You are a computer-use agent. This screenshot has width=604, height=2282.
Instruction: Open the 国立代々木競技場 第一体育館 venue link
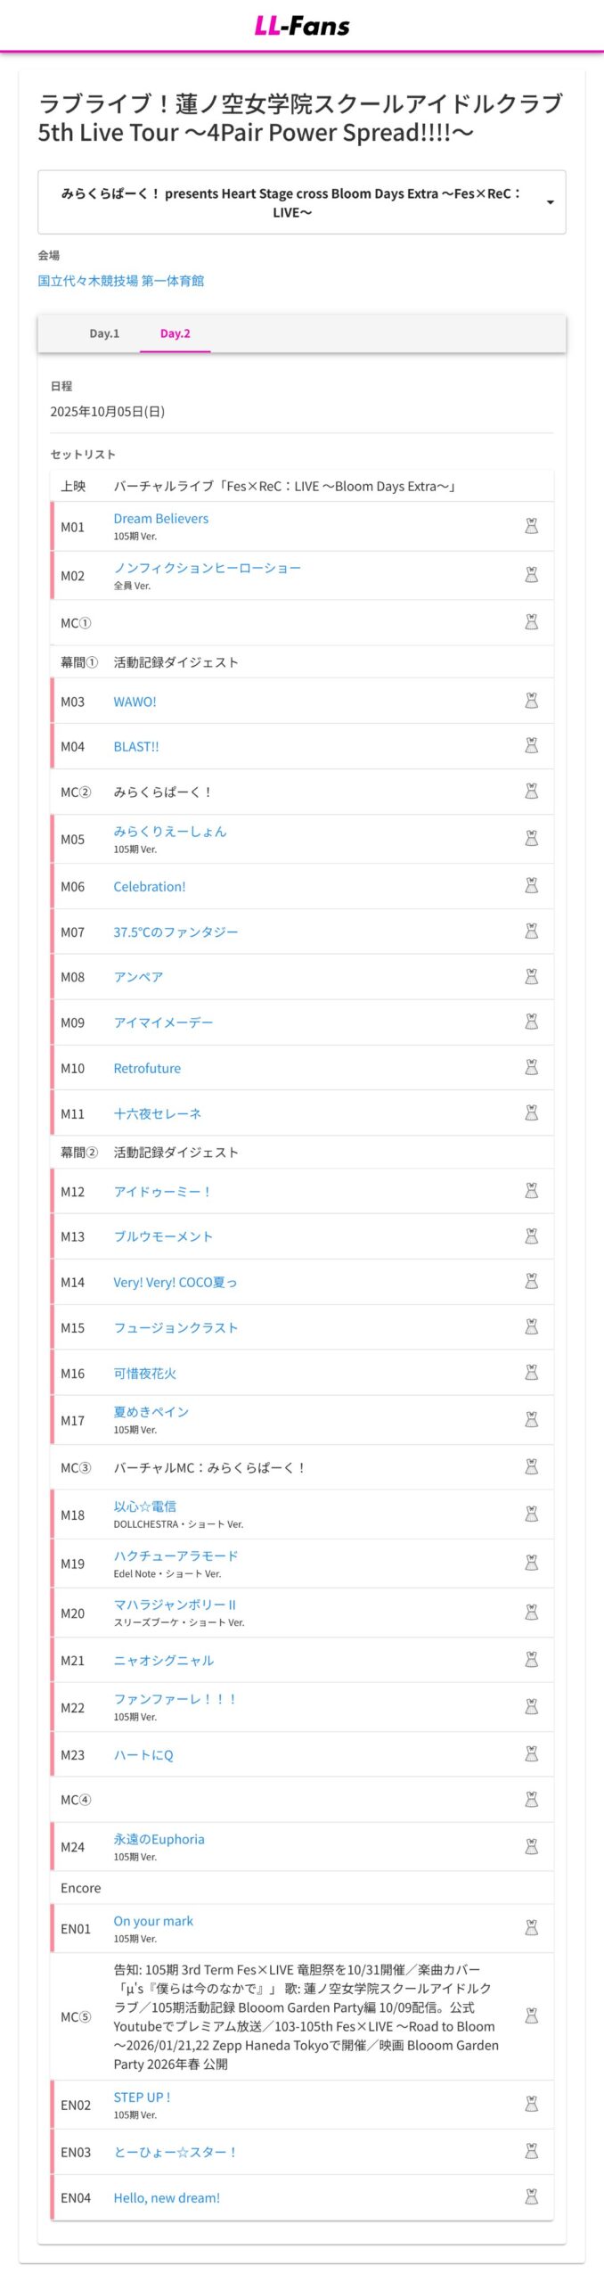pyautogui.click(x=120, y=281)
